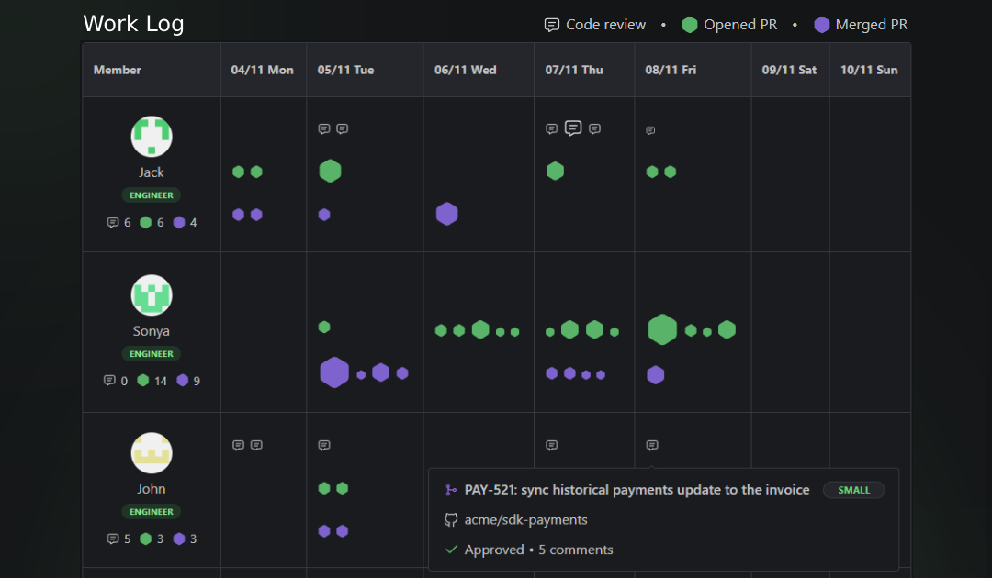Toggle the Code review legend filter

[595, 25]
